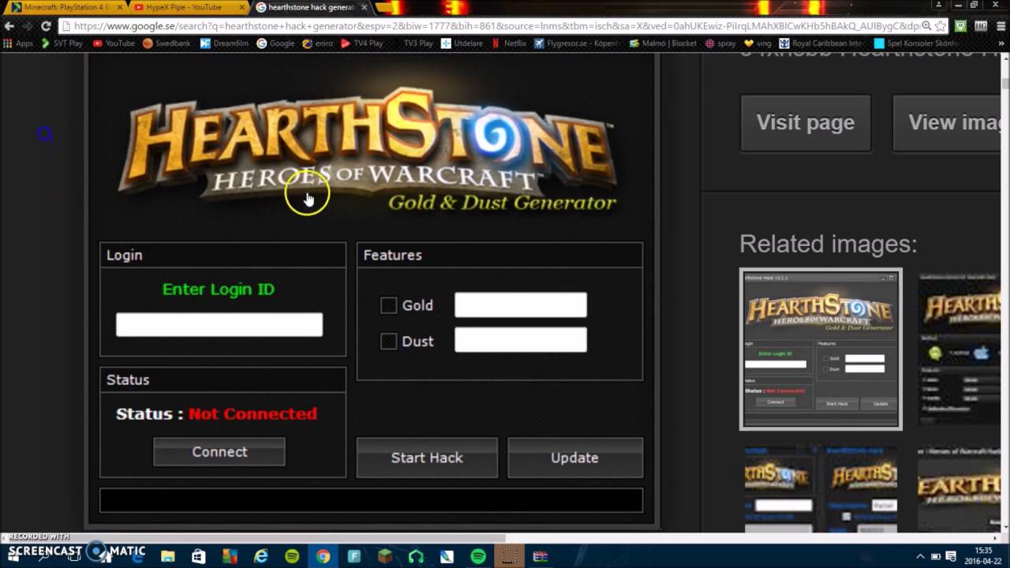Open the Netflix bookmark
Viewport: 1010px width, 568px height.
tap(508, 43)
